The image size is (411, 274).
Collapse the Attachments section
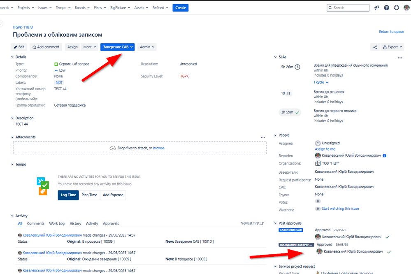point(12,137)
